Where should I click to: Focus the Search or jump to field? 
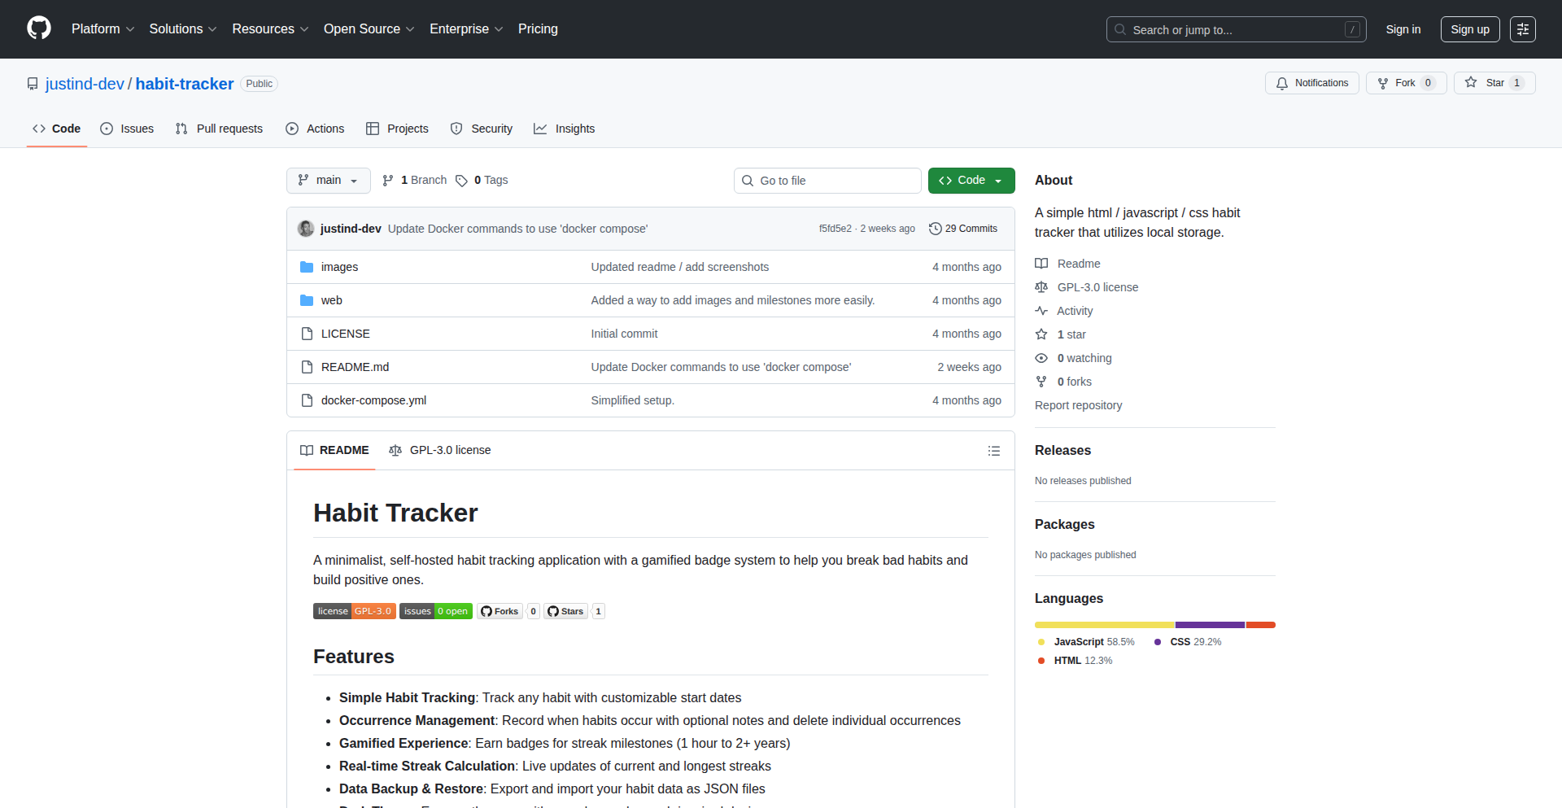(x=1236, y=29)
